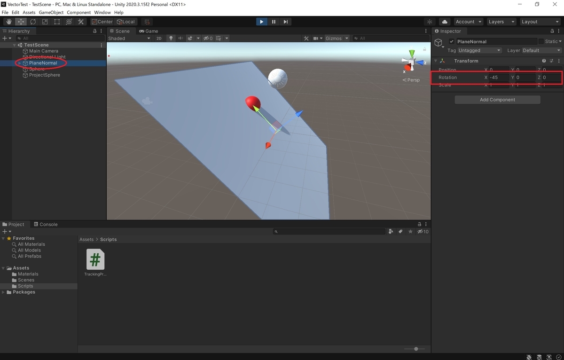Collapse the Transform component
564x360 pixels.
(435, 61)
